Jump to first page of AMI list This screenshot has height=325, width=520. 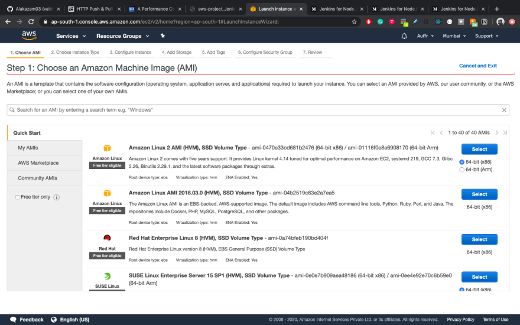click(x=433, y=132)
